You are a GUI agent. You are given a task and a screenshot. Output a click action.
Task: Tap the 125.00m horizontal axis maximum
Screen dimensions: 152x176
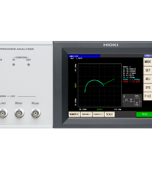point(118,109)
